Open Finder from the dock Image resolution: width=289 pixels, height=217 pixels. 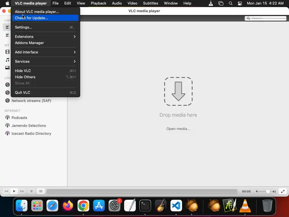[21, 205]
